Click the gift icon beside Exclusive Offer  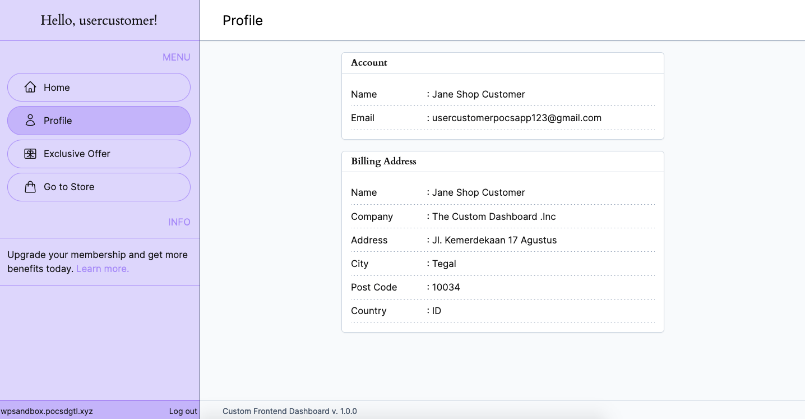click(x=30, y=154)
